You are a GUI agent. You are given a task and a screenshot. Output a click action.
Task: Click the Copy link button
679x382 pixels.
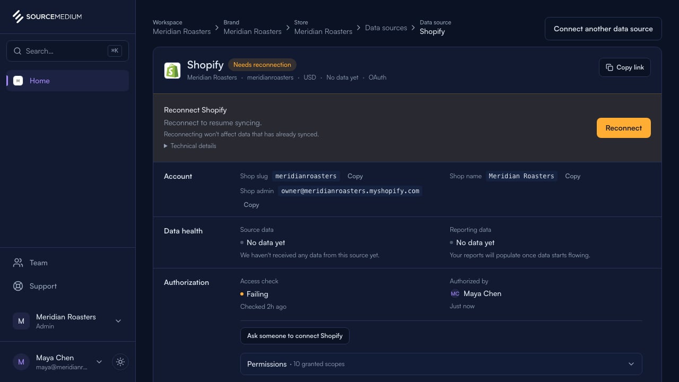point(625,67)
